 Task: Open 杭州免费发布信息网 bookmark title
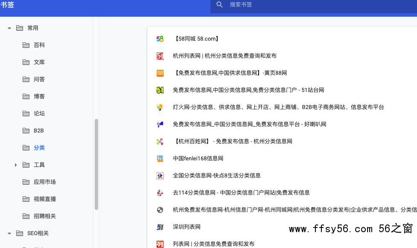coord(295,210)
